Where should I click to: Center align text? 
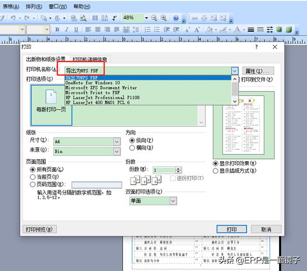[98, 30]
